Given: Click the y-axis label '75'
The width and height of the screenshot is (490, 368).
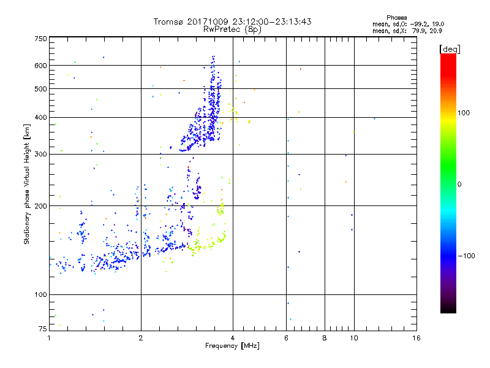Looking at the screenshot, I should 43,329.
